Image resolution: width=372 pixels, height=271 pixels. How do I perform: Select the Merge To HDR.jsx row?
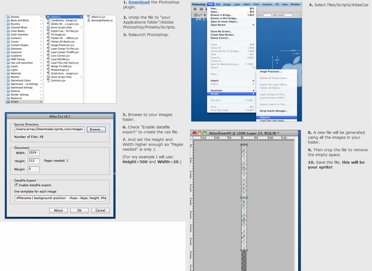tap(64, 67)
